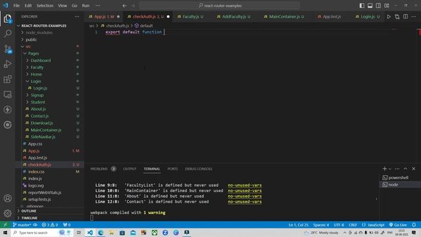
Task: Open the Manage gear icon
Action: click(x=7, y=213)
